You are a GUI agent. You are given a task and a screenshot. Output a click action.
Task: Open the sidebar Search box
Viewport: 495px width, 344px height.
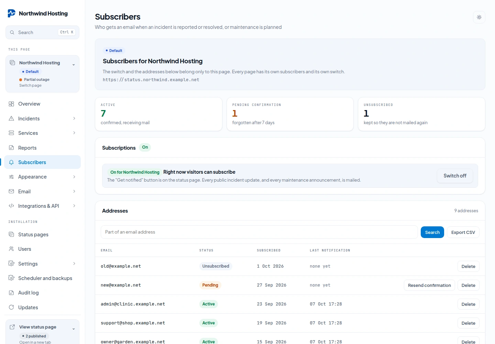(43, 32)
